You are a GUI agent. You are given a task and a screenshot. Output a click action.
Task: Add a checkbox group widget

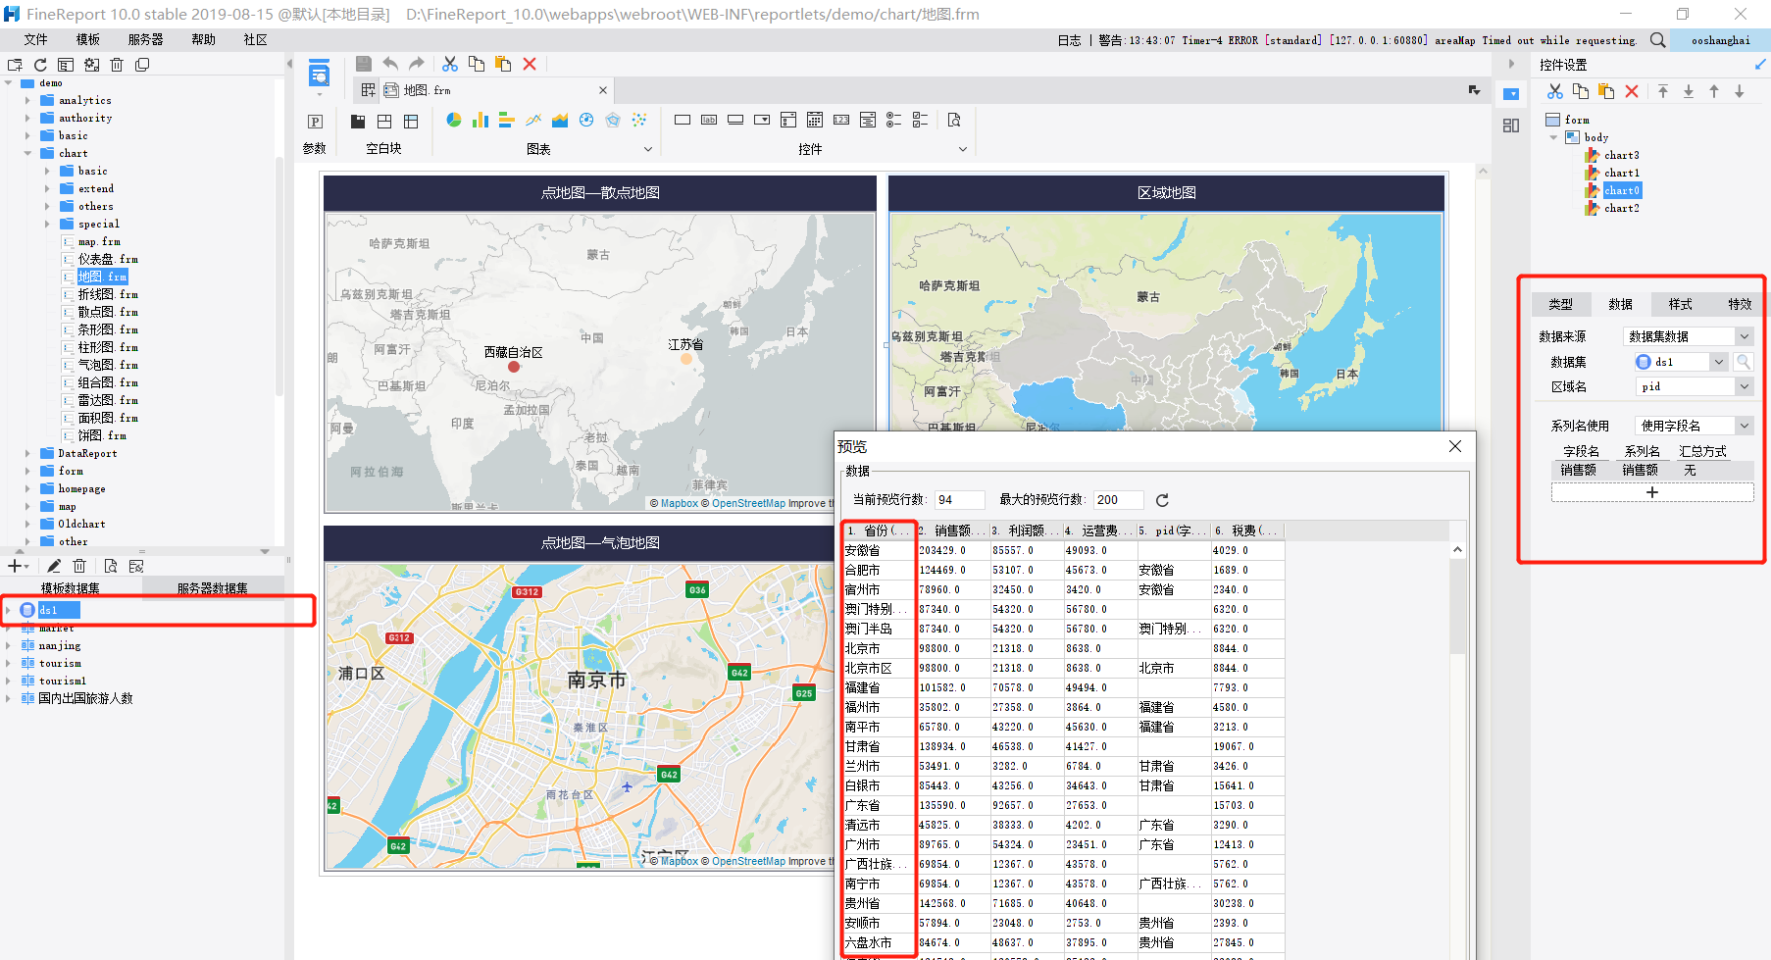tap(921, 120)
